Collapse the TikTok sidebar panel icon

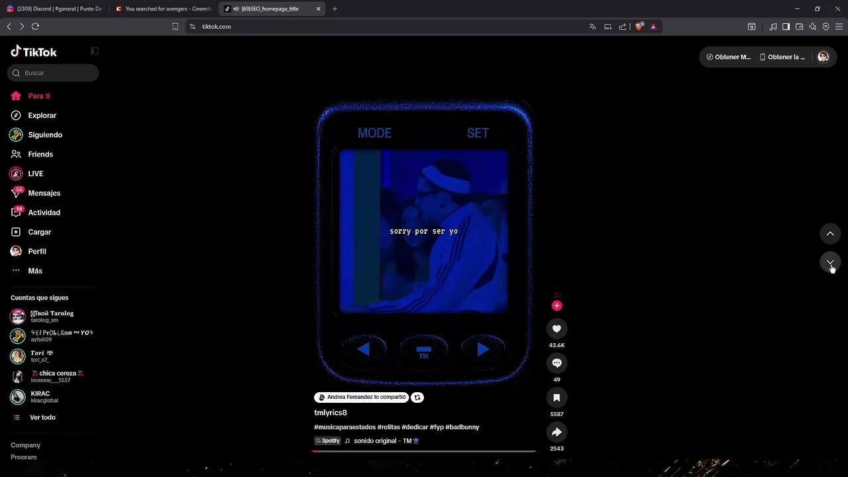(x=94, y=51)
